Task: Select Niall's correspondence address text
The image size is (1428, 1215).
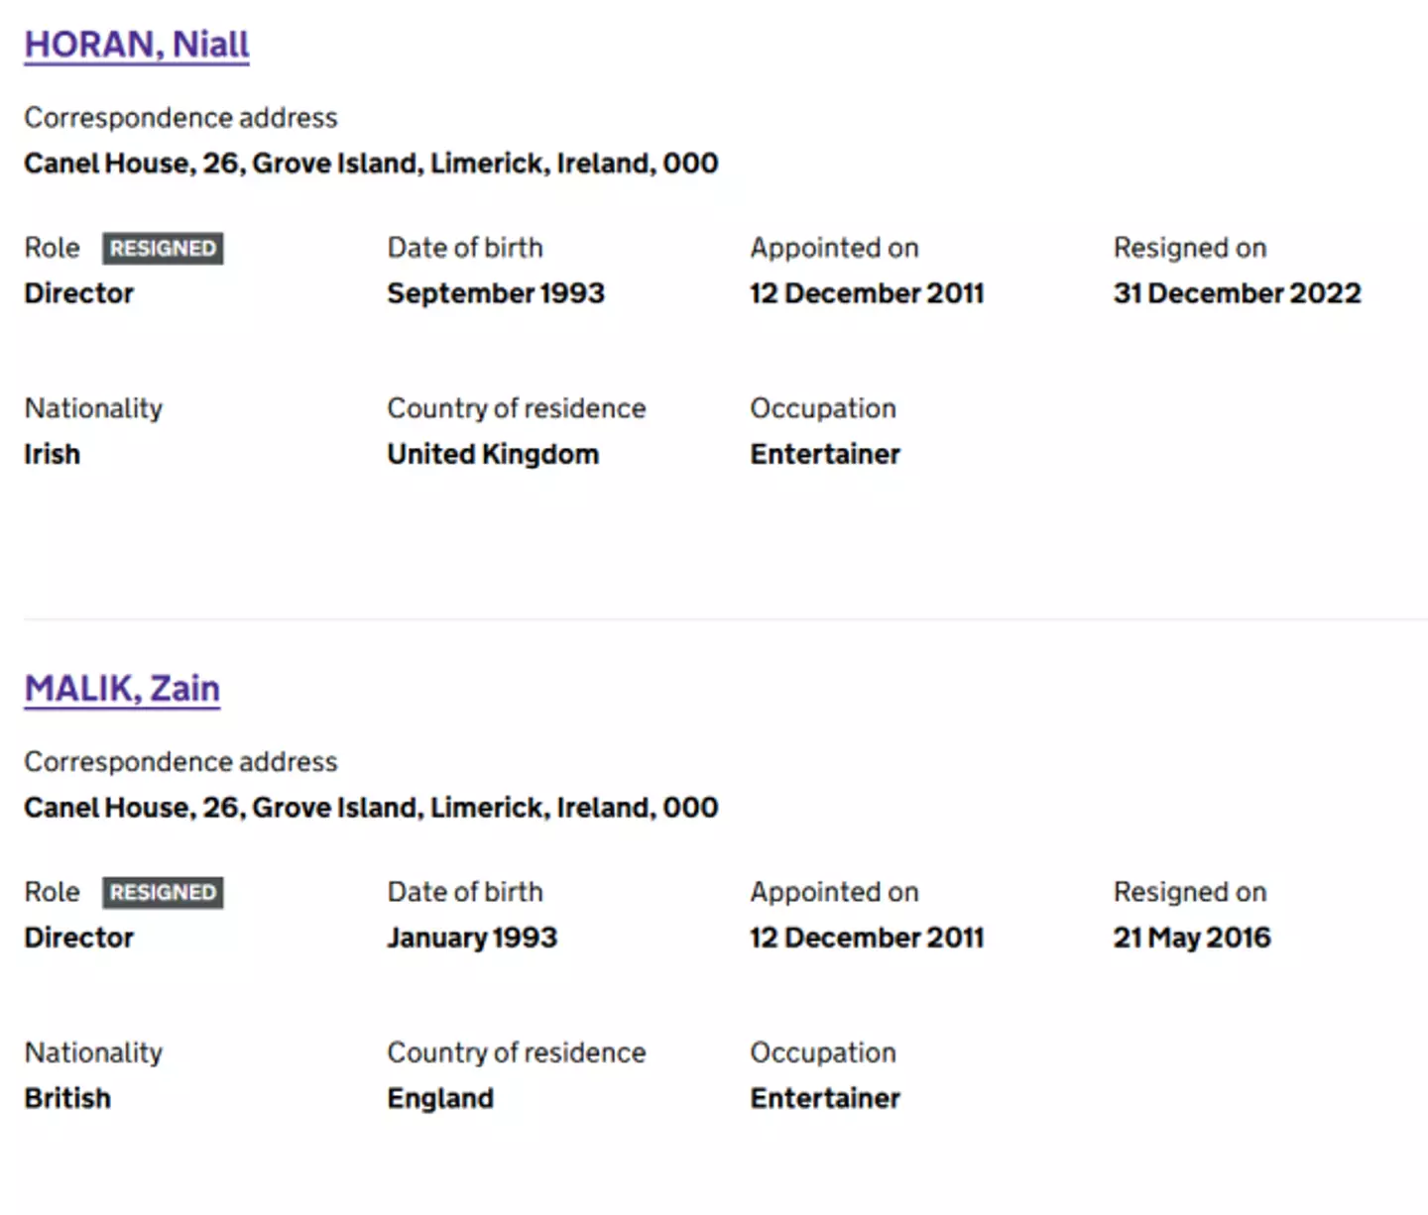Action: click(370, 163)
